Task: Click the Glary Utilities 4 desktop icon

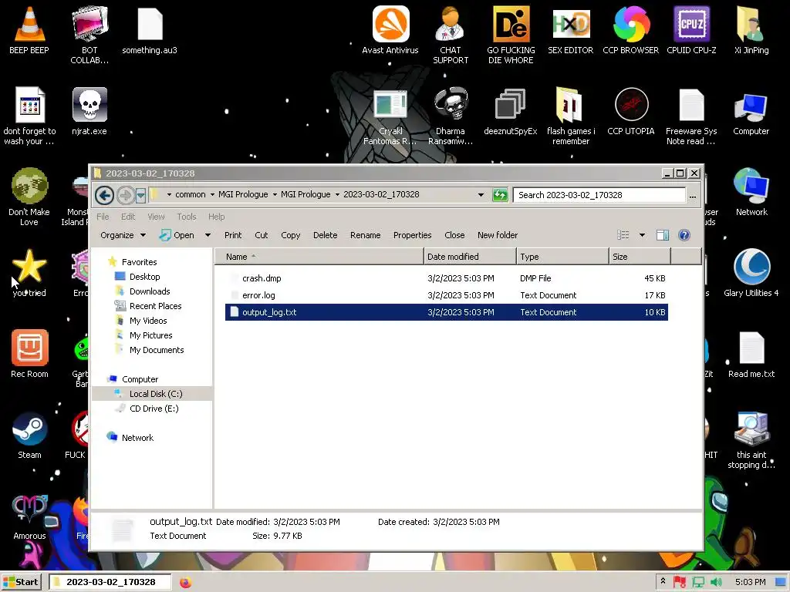Action: [x=751, y=273]
